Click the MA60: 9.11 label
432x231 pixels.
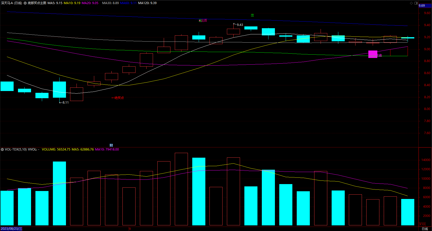click(x=128, y=3)
